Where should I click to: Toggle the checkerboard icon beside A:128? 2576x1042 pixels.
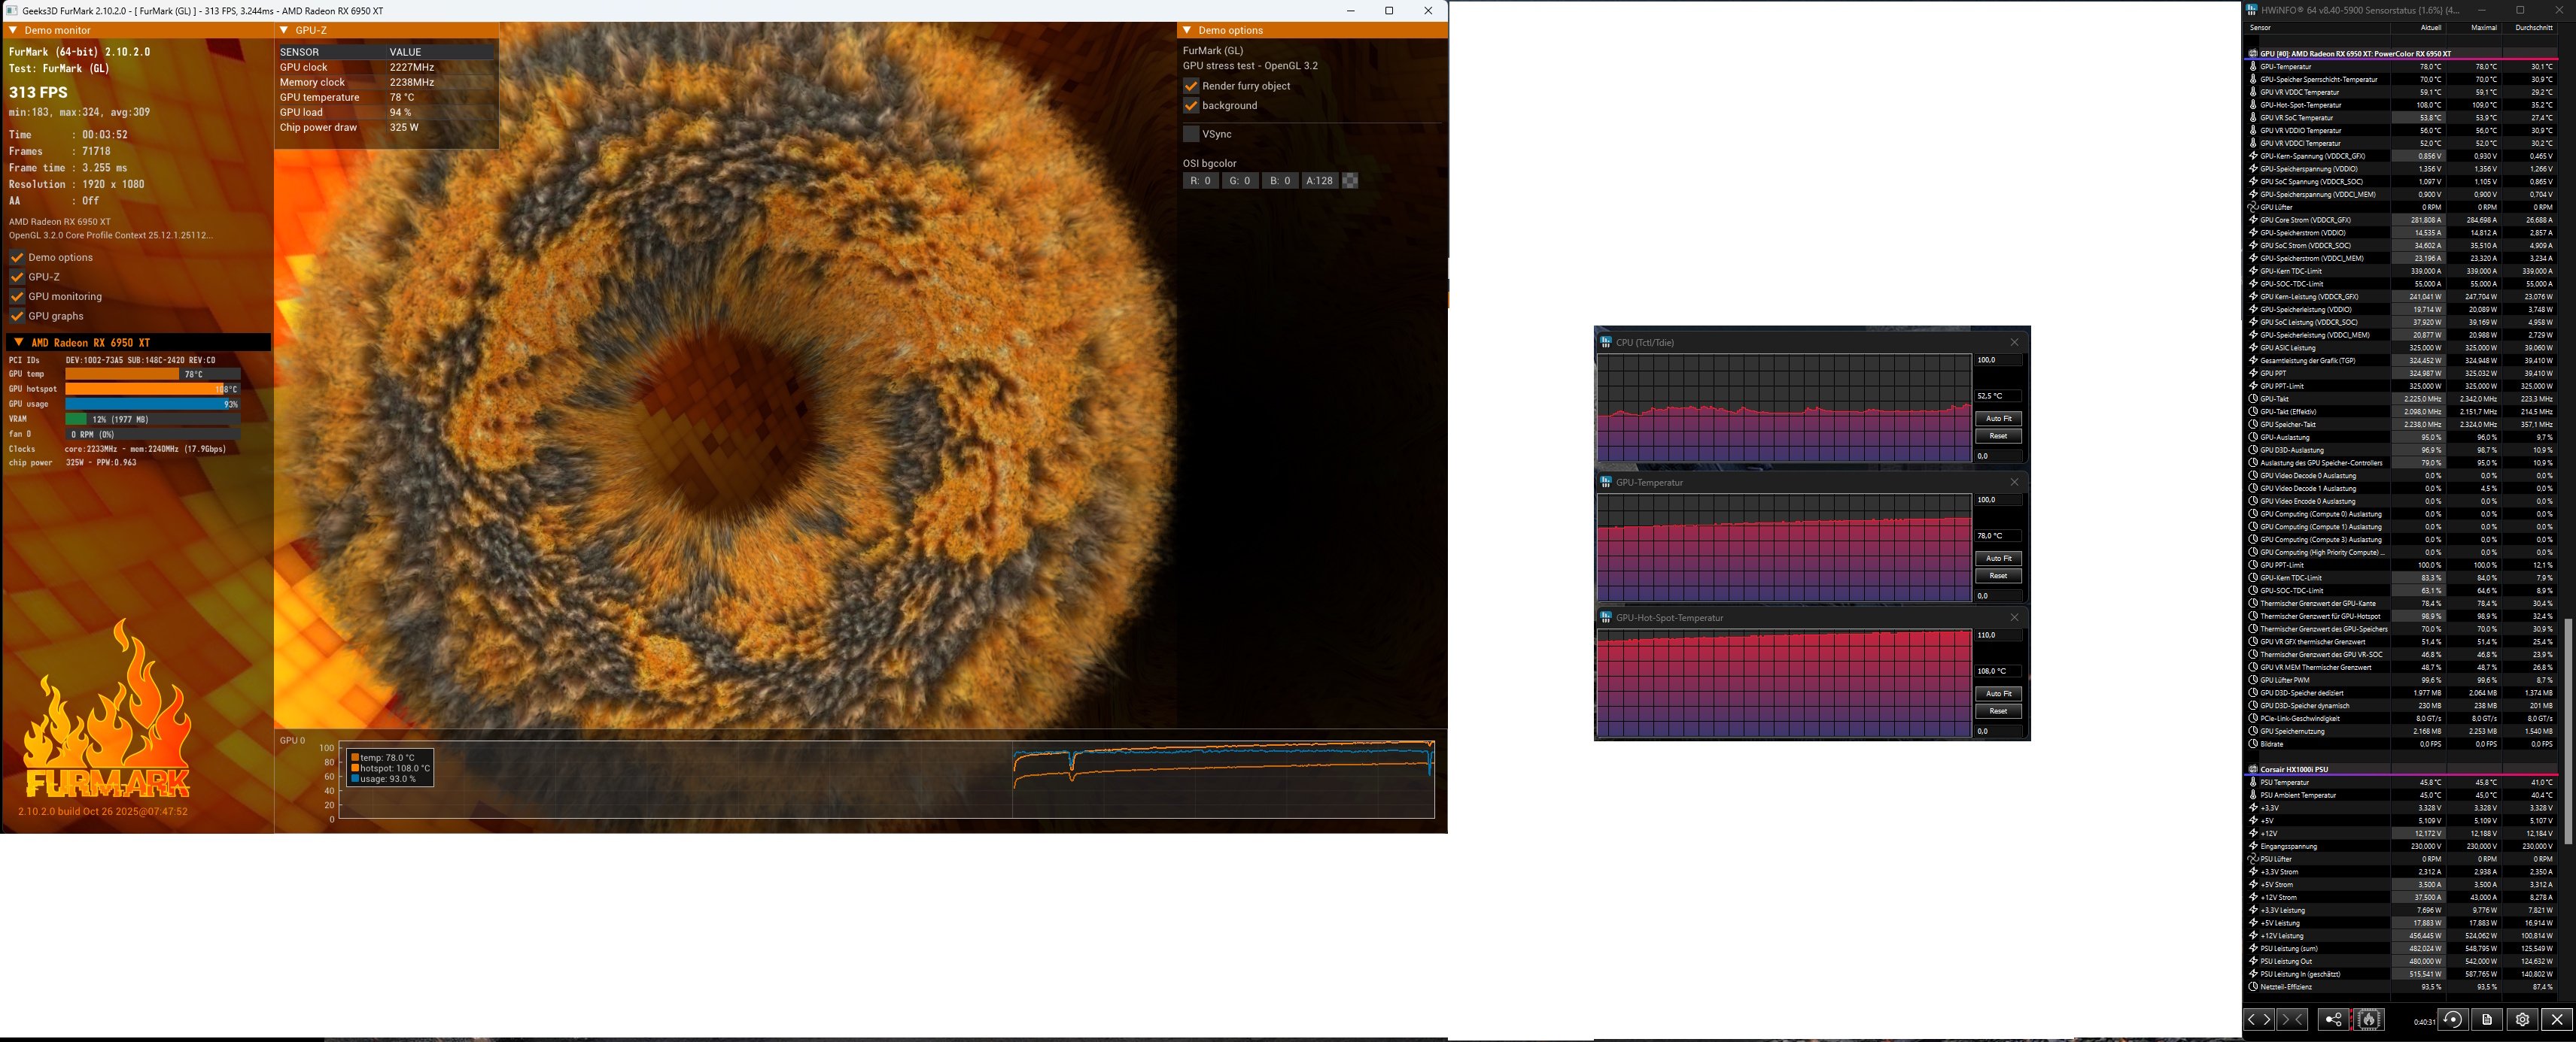(1350, 181)
